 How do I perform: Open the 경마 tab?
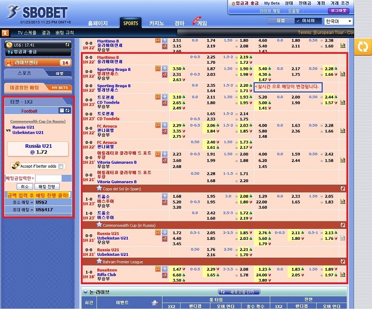pyautogui.click(x=179, y=23)
